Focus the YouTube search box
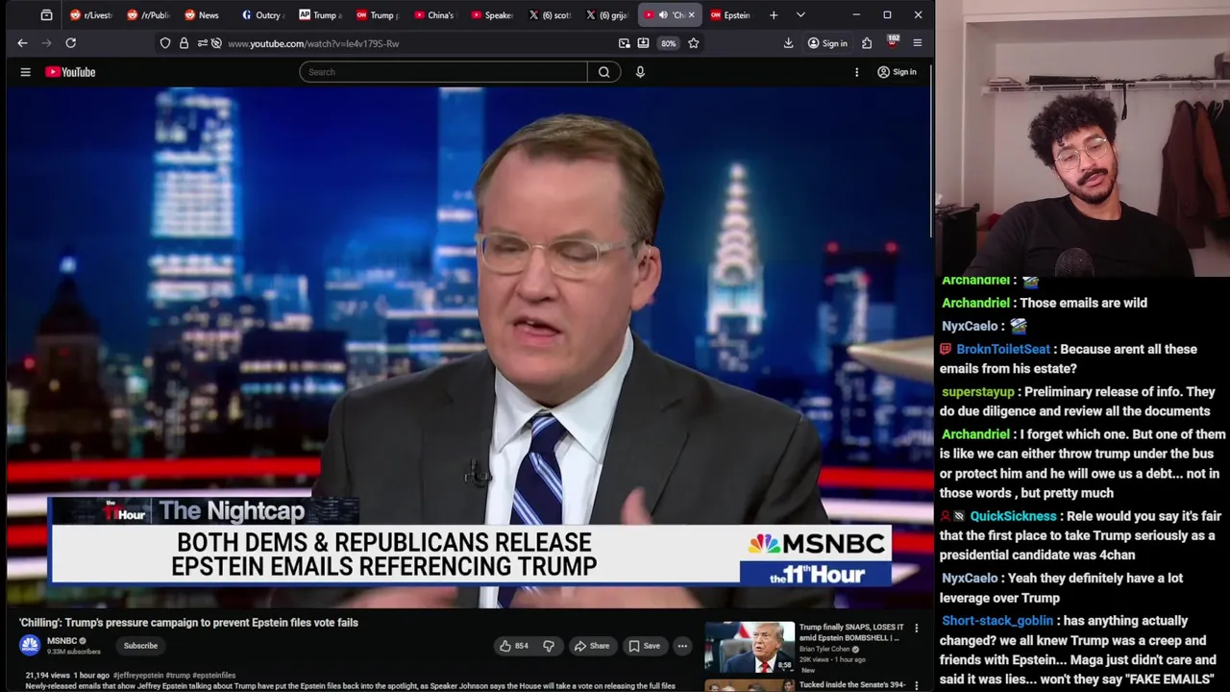Image resolution: width=1230 pixels, height=692 pixels. pyautogui.click(x=443, y=72)
